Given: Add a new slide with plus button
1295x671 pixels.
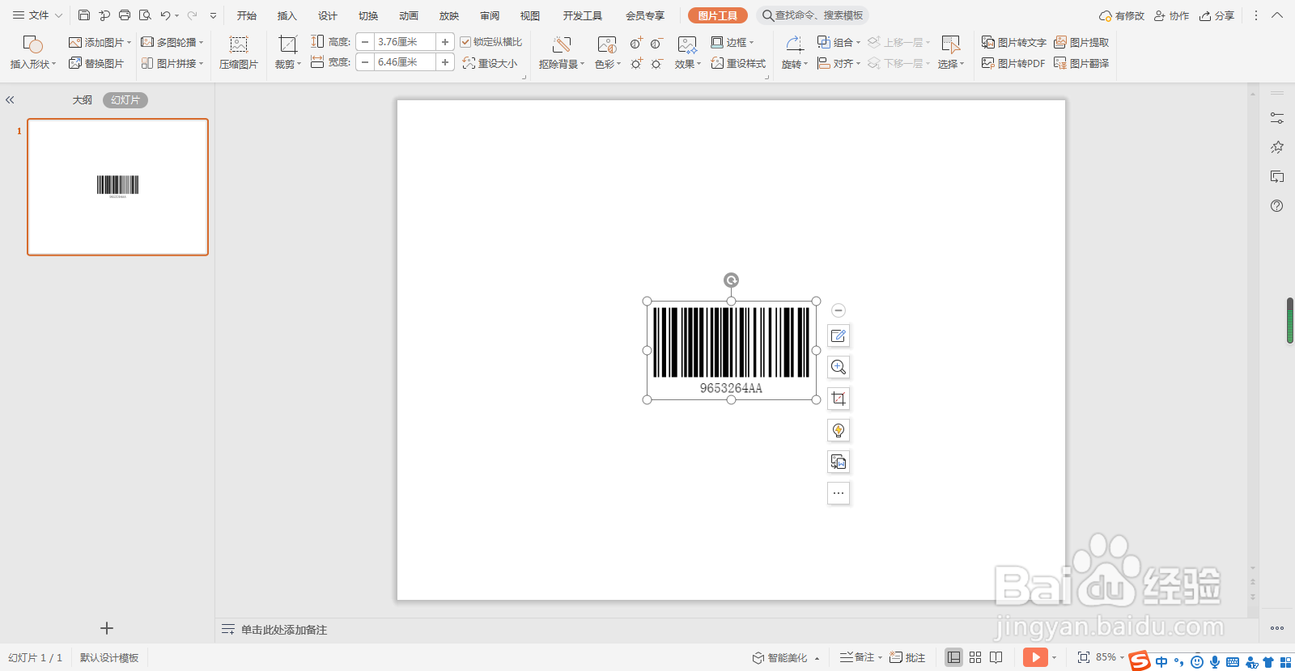Looking at the screenshot, I should pyautogui.click(x=107, y=628).
